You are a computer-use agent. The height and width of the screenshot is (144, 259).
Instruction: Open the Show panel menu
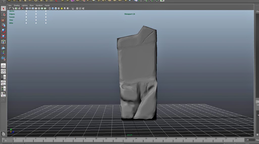click(32, 6)
